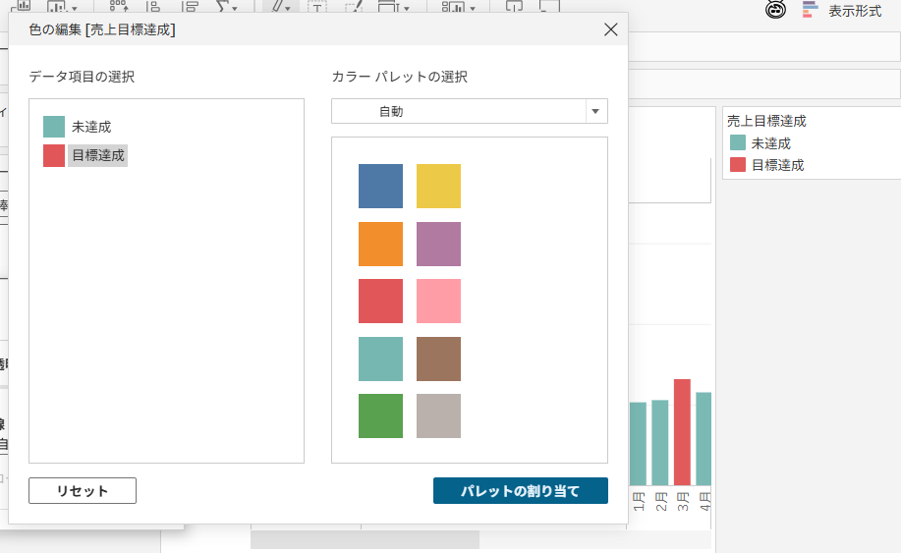This screenshot has width=901, height=553.
Task: Select the teal 1月 bar in chart
Action: tap(638, 444)
